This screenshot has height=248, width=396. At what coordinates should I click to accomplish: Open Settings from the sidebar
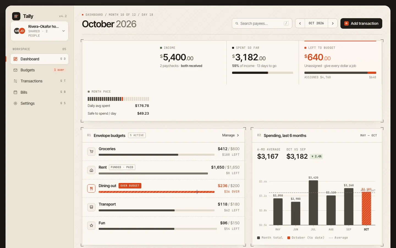(39, 103)
